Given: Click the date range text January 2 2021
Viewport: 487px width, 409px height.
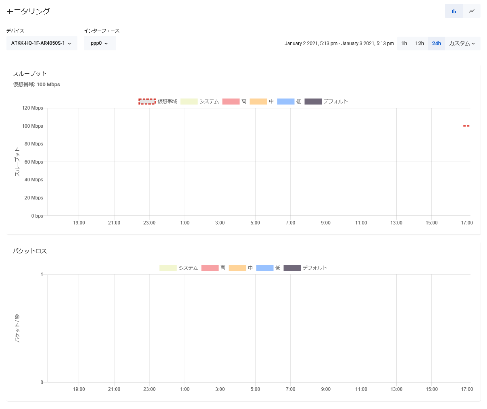Looking at the screenshot, I should [x=339, y=44].
